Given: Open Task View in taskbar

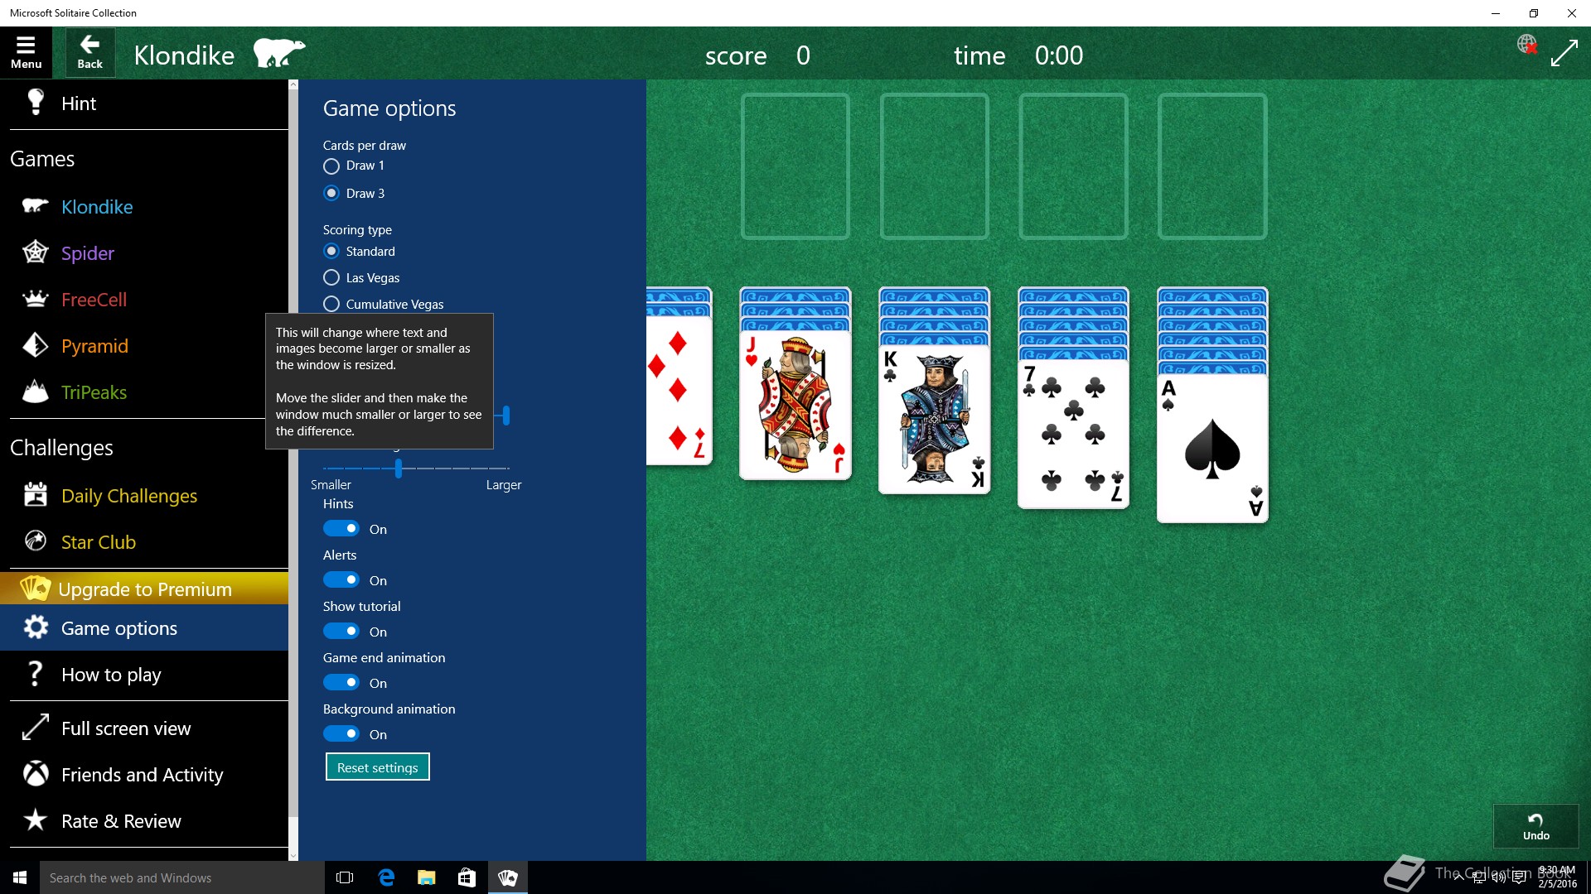Looking at the screenshot, I should 345,877.
